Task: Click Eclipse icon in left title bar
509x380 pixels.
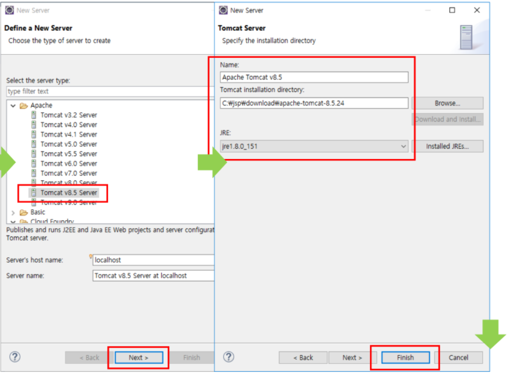Action: click(9, 10)
